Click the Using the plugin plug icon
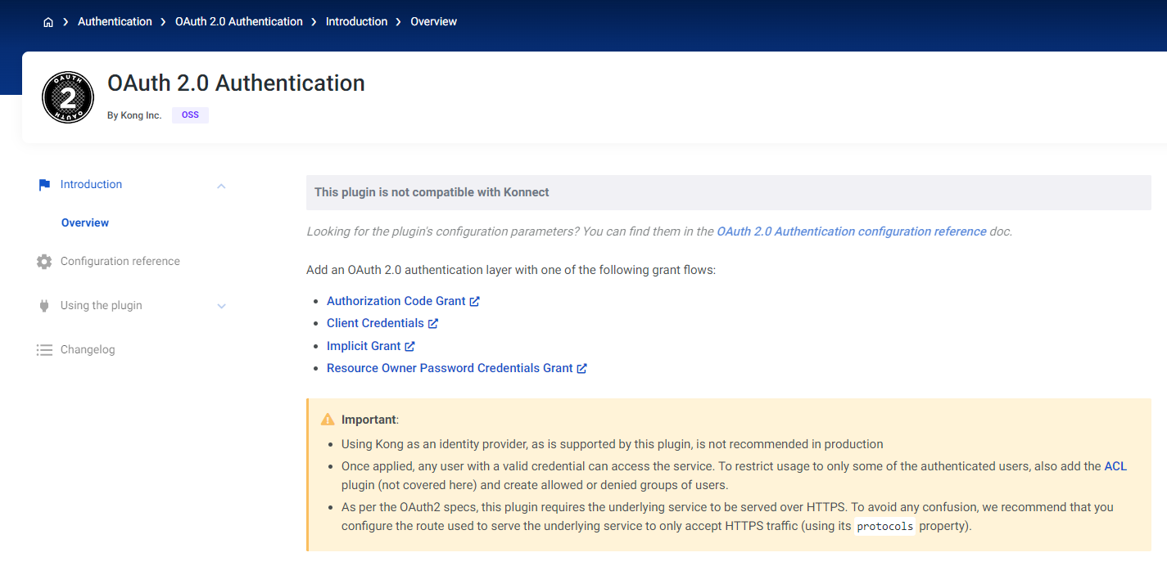Viewport: 1167px width, 566px height. [44, 306]
